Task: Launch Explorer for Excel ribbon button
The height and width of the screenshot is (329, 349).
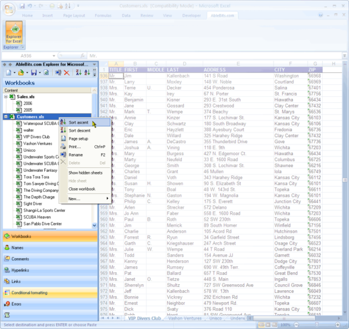Action: pyautogui.click(x=14, y=32)
